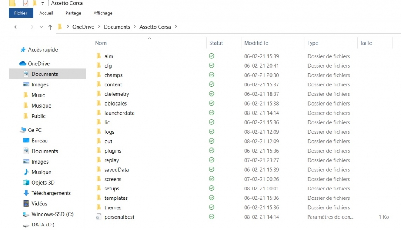Click the 1 Ko size value
Viewport: 401px width, 230px height.
(x=384, y=217)
